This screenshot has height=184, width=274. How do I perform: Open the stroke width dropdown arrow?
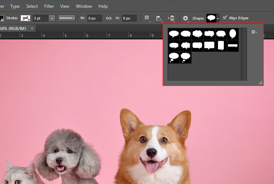52,18
